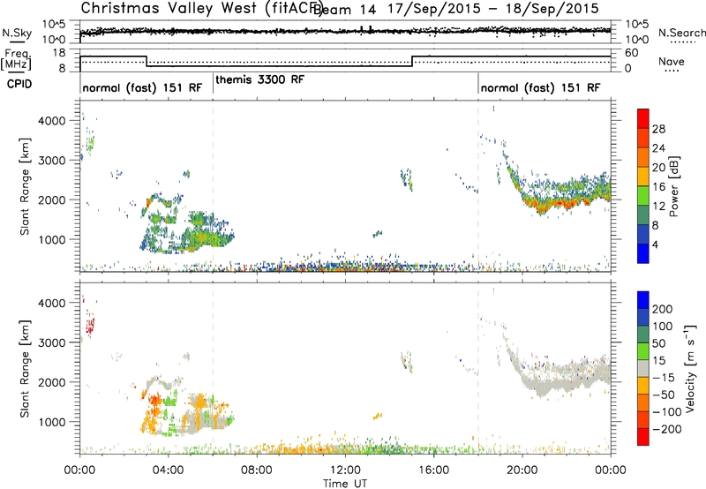Click the 04:00 time axis tick label

(168, 470)
